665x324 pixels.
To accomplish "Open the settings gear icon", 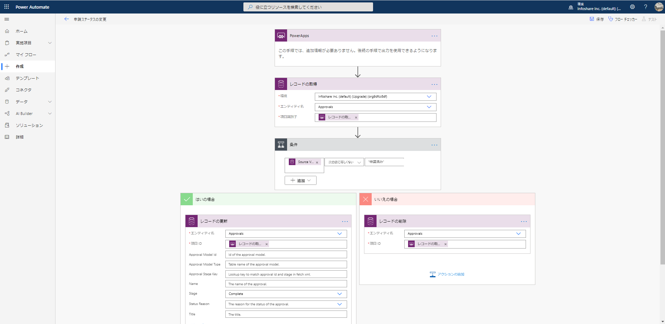I will 632,7.
